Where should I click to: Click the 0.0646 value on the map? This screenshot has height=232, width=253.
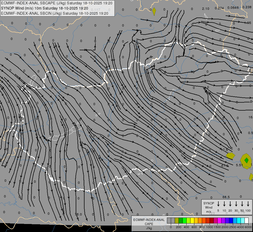point(233,7)
